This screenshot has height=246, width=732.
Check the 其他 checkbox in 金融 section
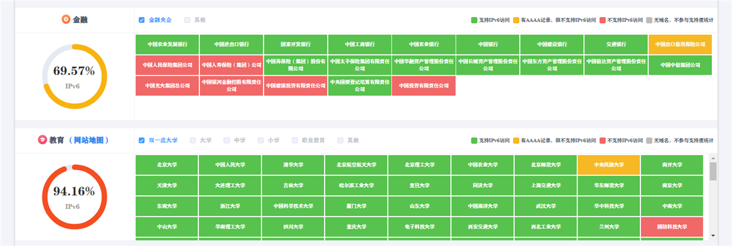point(187,20)
